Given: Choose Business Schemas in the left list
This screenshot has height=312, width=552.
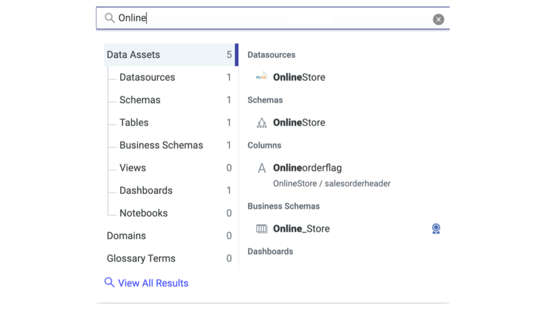Looking at the screenshot, I should point(161,145).
